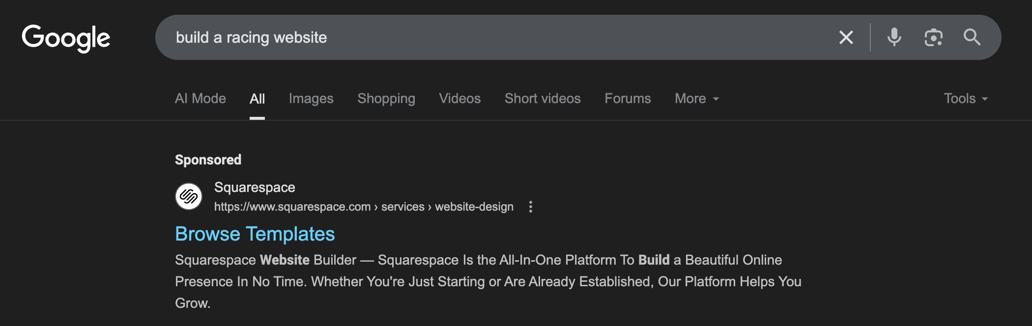Open the Short videos tab
Viewport: 1032px width, 326px height.
coord(543,99)
